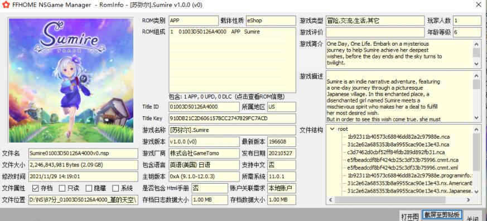This screenshot has width=487, height=221.
Task: Click the 游戏类型 field 冒险,交流,生活,其它
Action: tap(375, 21)
